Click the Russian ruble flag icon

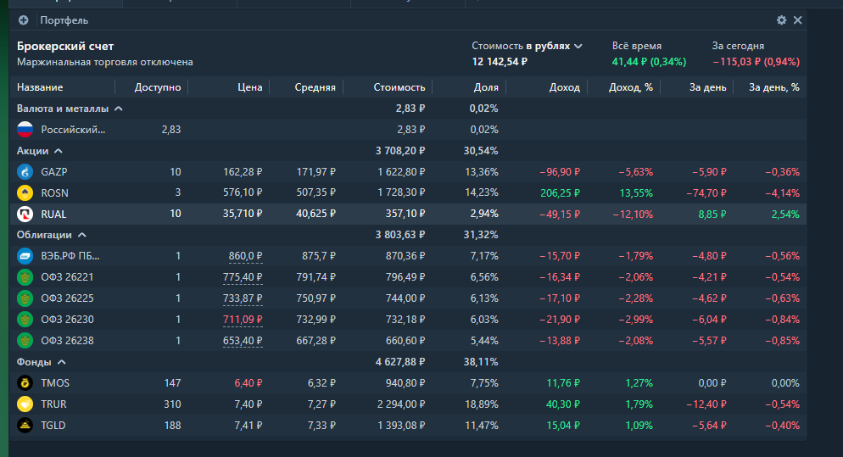25,130
